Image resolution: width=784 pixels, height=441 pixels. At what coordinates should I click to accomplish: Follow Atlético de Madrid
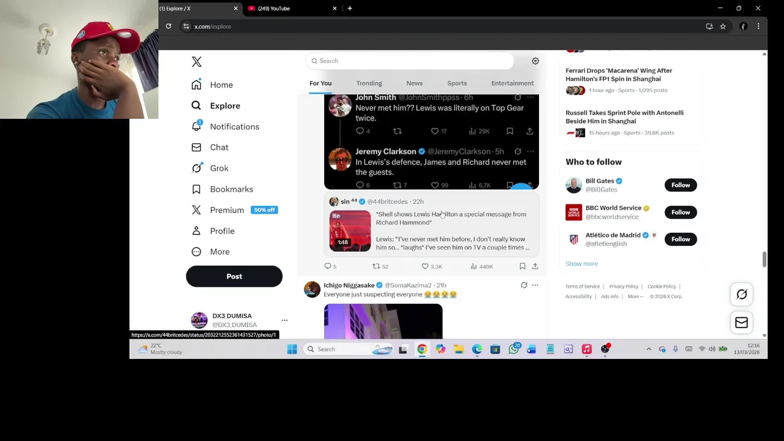pyautogui.click(x=680, y=239)
